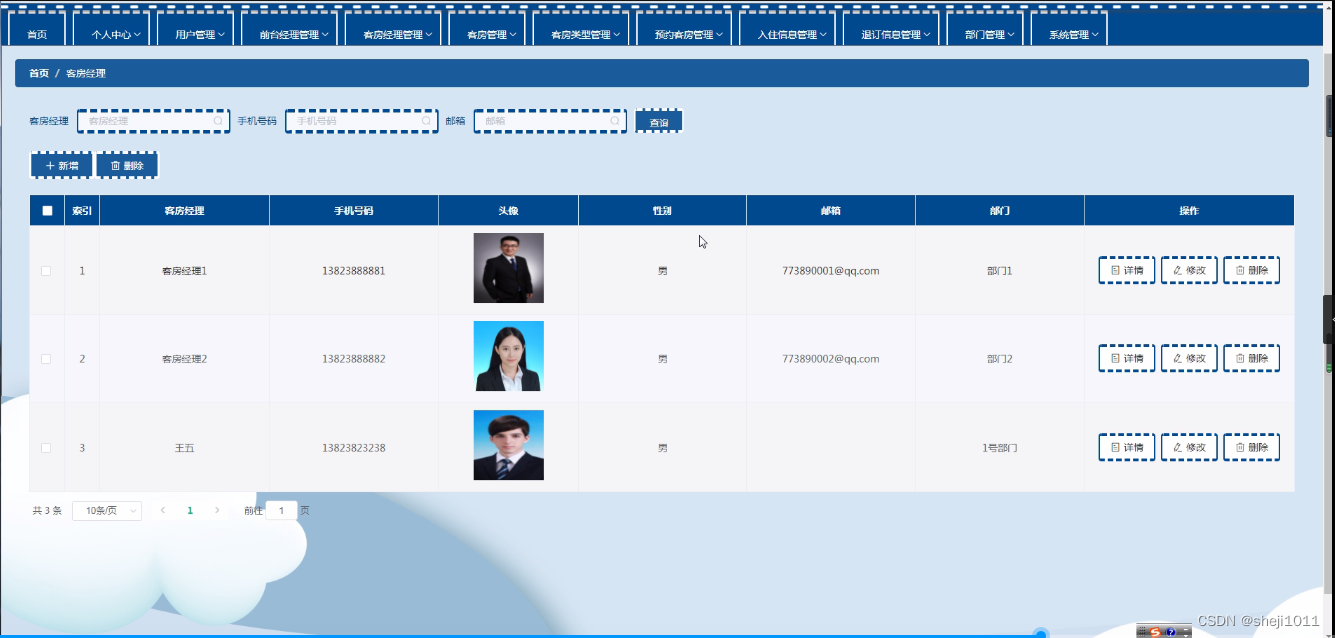The image size is (1335, 638).
Task: Click the plus icon on the 新增 button
Action: click(48, 164)
